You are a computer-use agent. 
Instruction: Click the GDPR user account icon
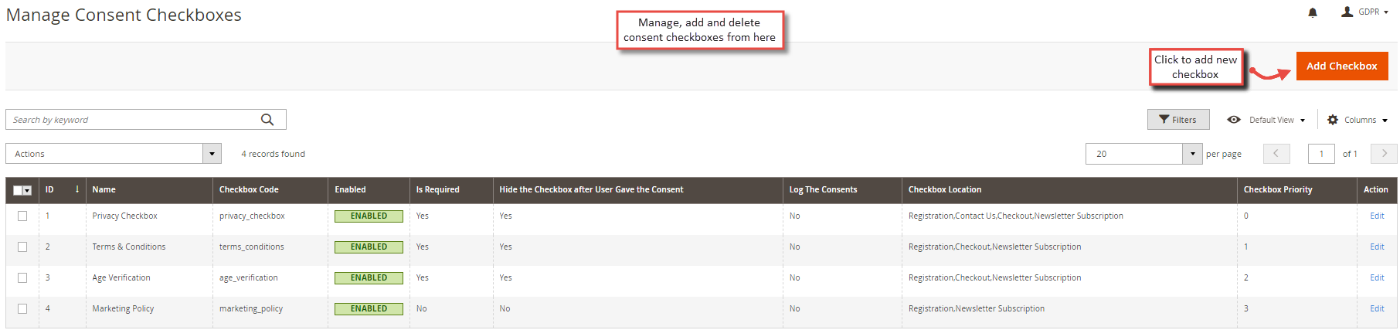(1347, 12)
